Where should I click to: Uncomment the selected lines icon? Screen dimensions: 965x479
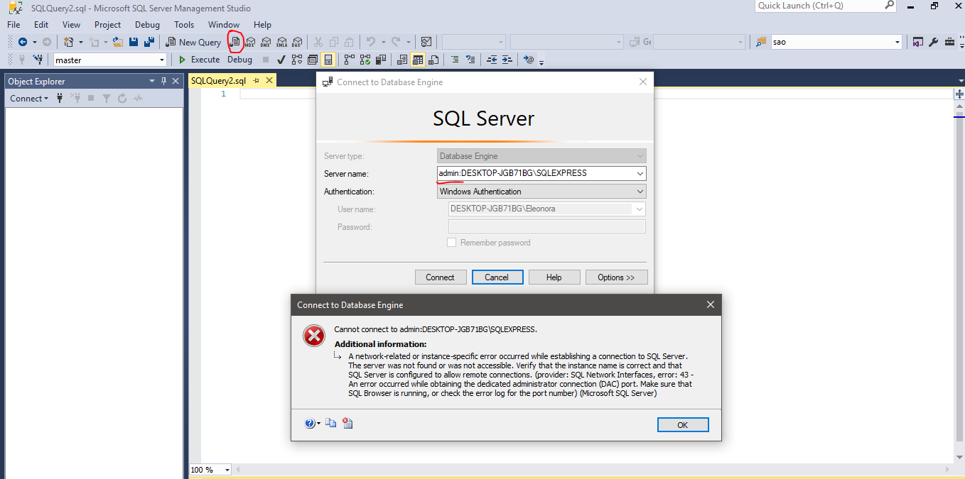(470, 60)
